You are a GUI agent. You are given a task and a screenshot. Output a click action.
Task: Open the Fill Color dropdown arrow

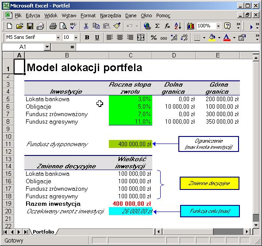coord(219,38)
